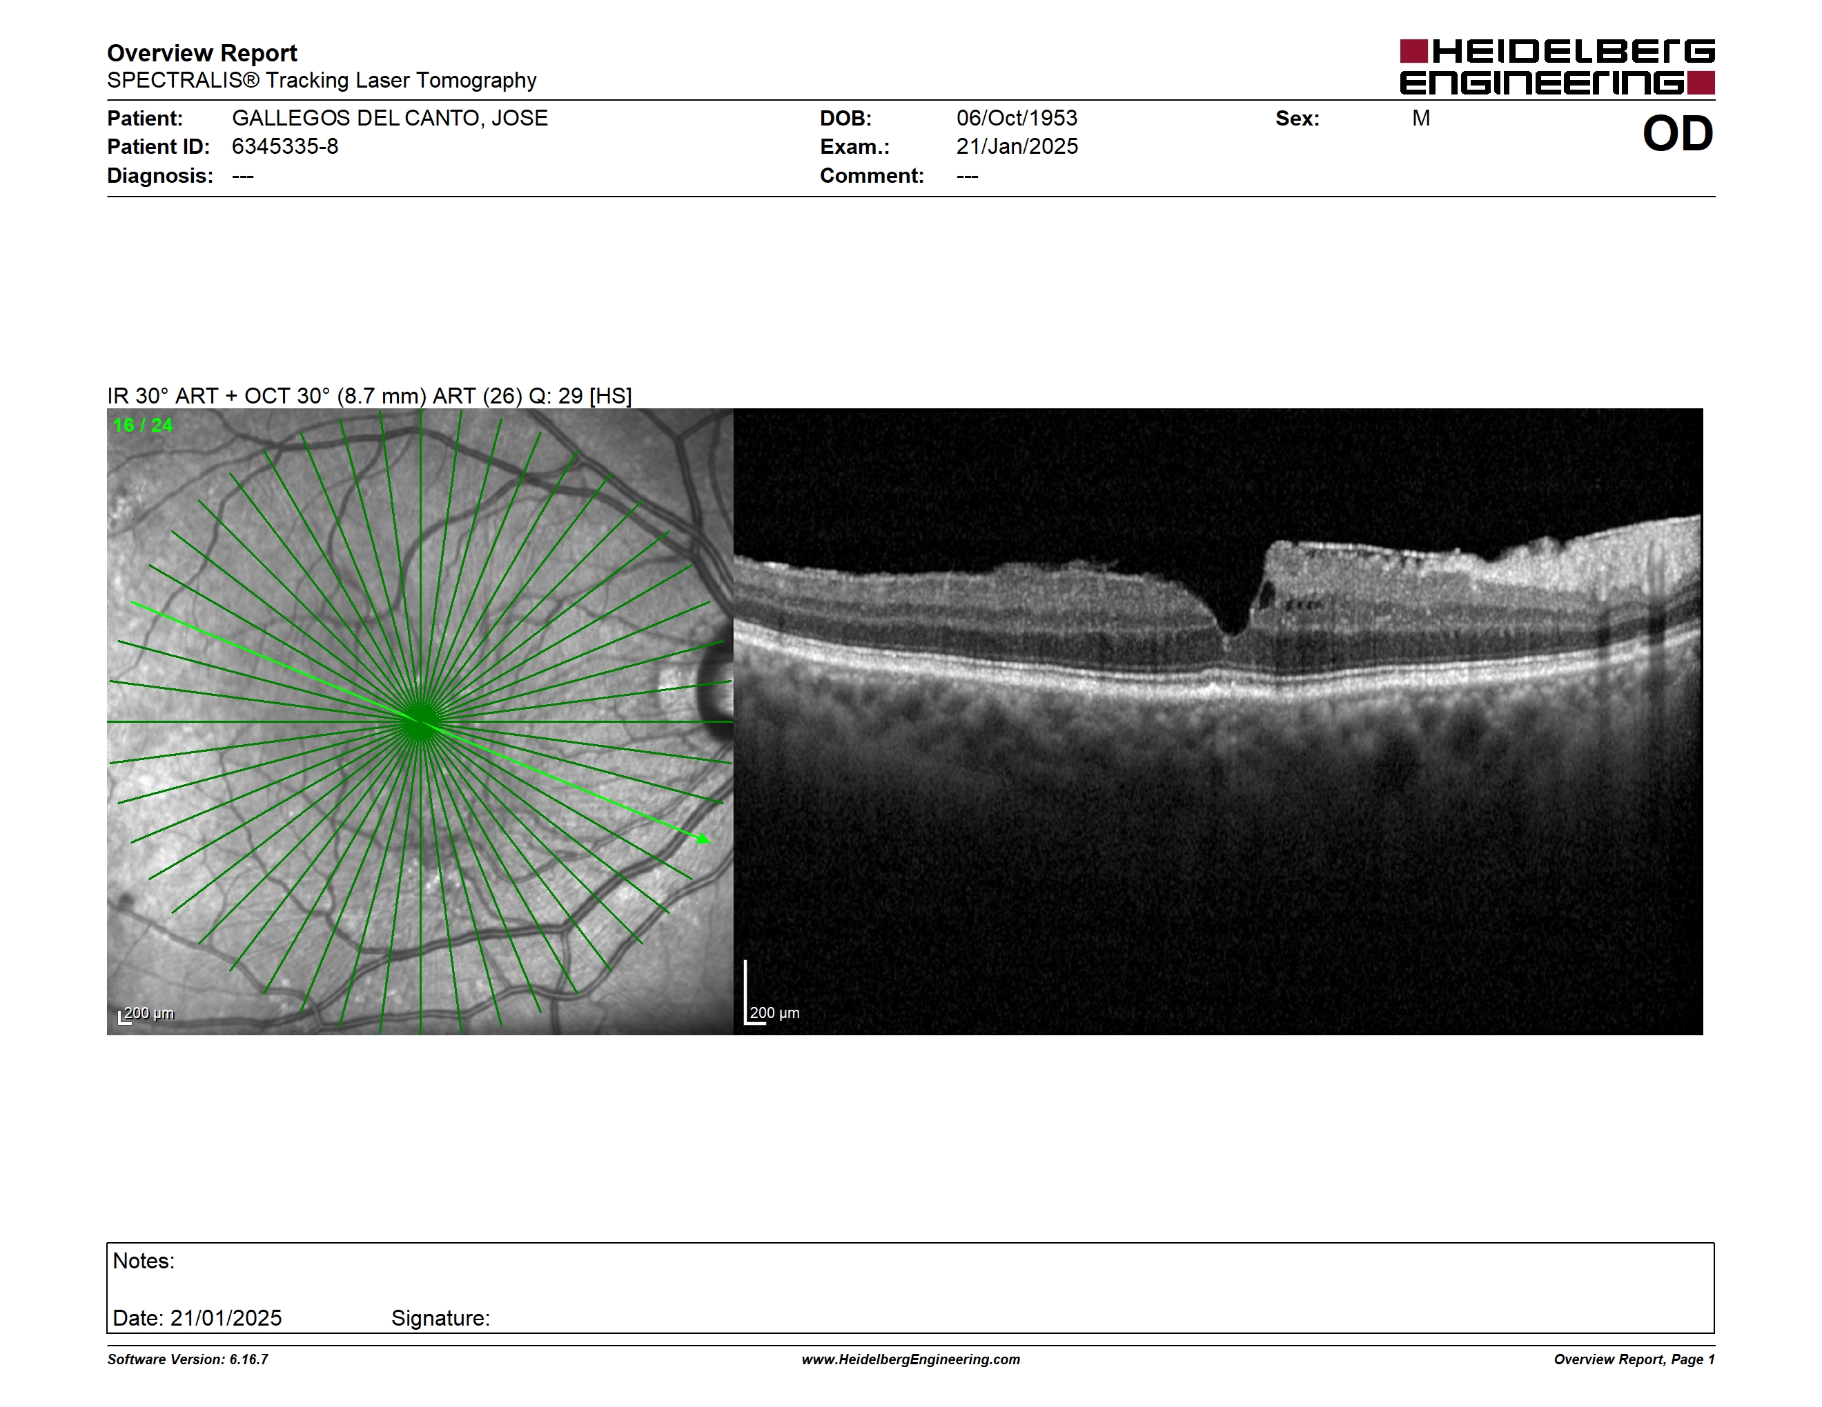The height and width of the screenshot is (1407, 1822).
Task: Click the Comment label
Action: coord(872,176)
